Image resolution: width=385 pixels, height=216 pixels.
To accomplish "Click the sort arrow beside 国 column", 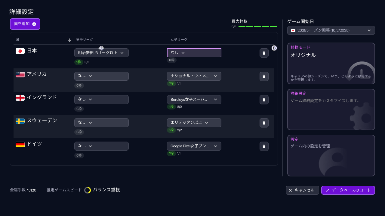I will pyautogui.click(x=69, y=40).
